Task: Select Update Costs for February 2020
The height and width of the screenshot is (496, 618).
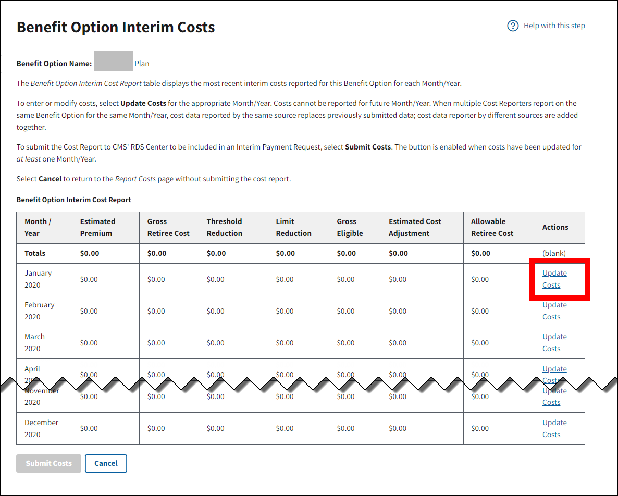Action: pos(554,311)
